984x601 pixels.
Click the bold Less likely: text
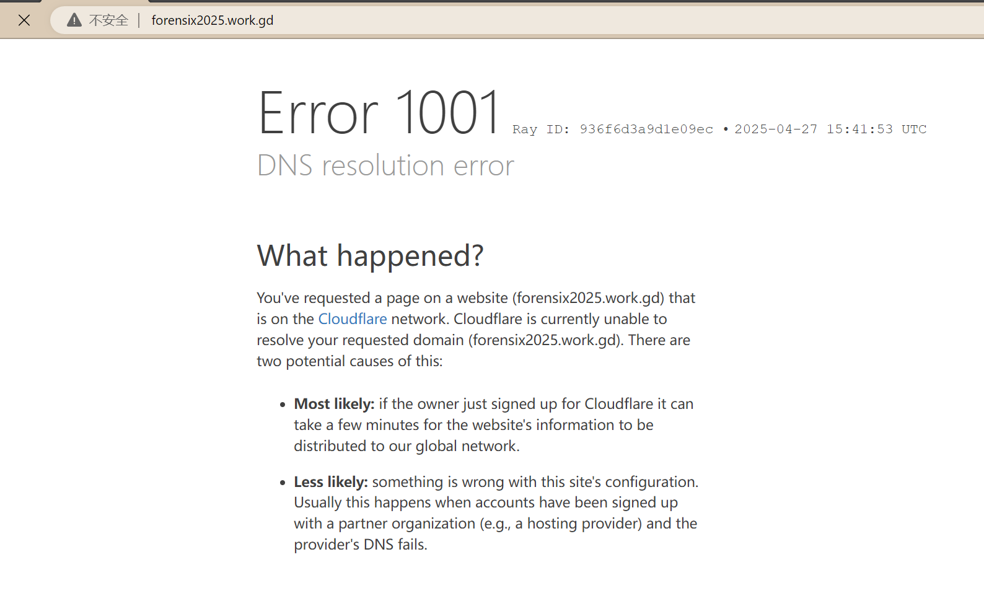tap(331, 482)
